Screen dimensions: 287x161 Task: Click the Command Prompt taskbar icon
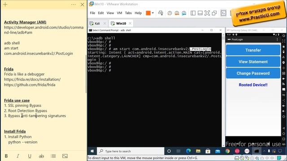(257, 151)
